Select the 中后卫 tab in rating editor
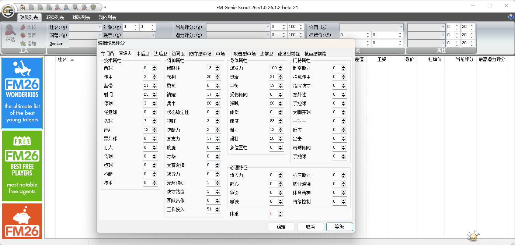This screenshot has width=515, height=245. 143,54
